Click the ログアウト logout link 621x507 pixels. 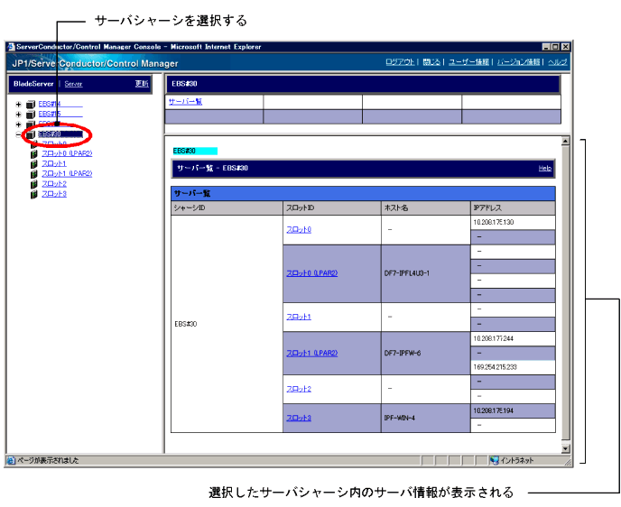pos(400,61)
